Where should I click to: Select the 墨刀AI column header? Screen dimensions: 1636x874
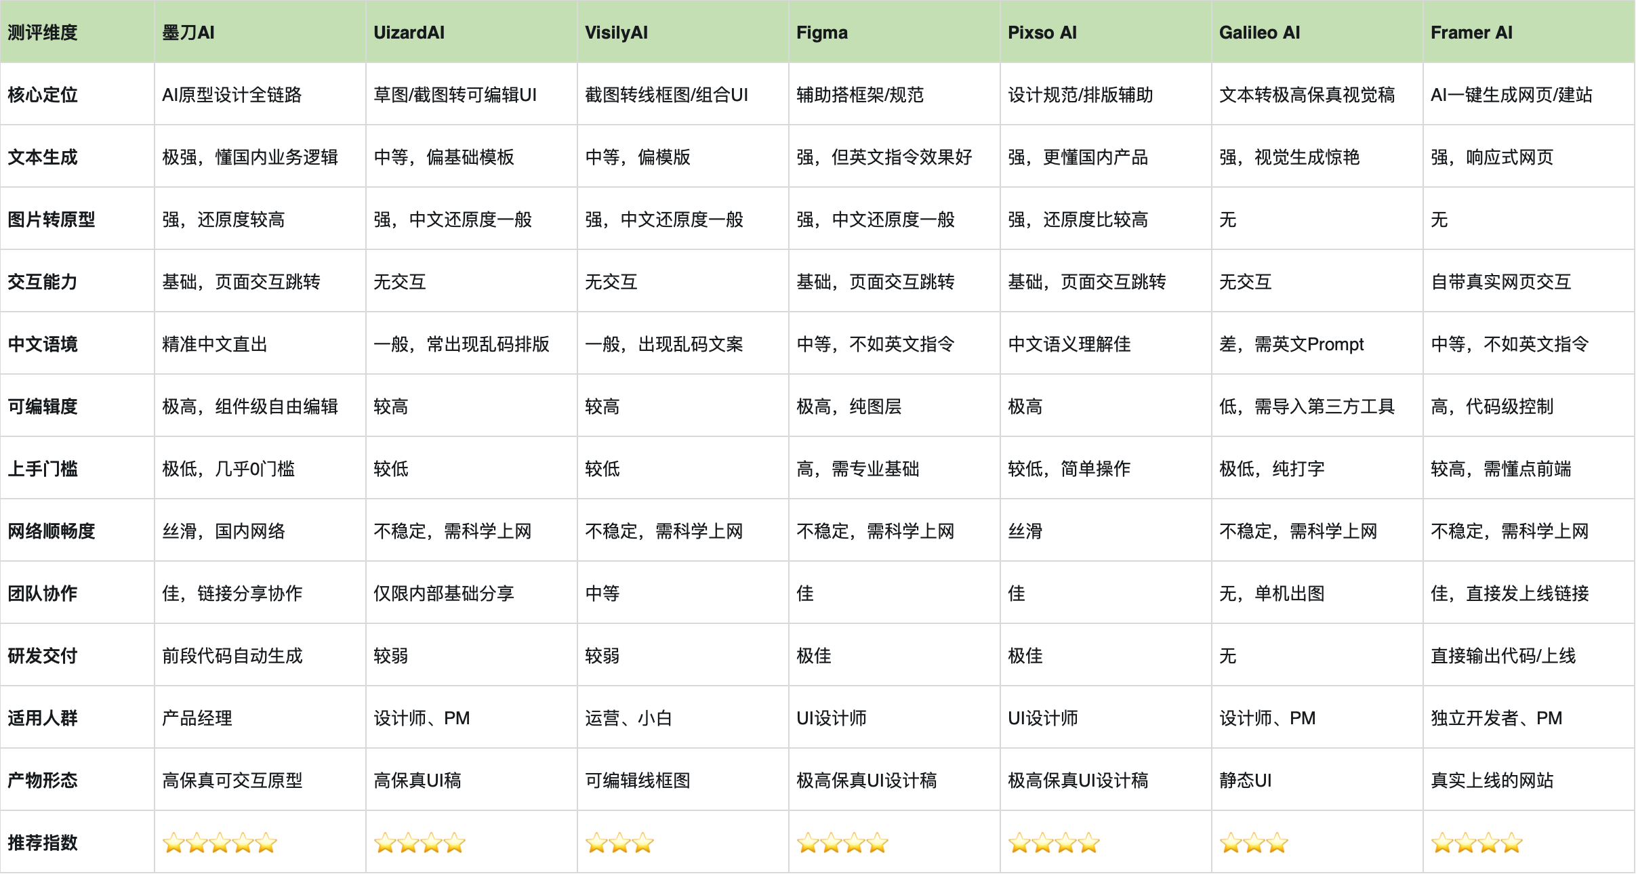(188, 33)
